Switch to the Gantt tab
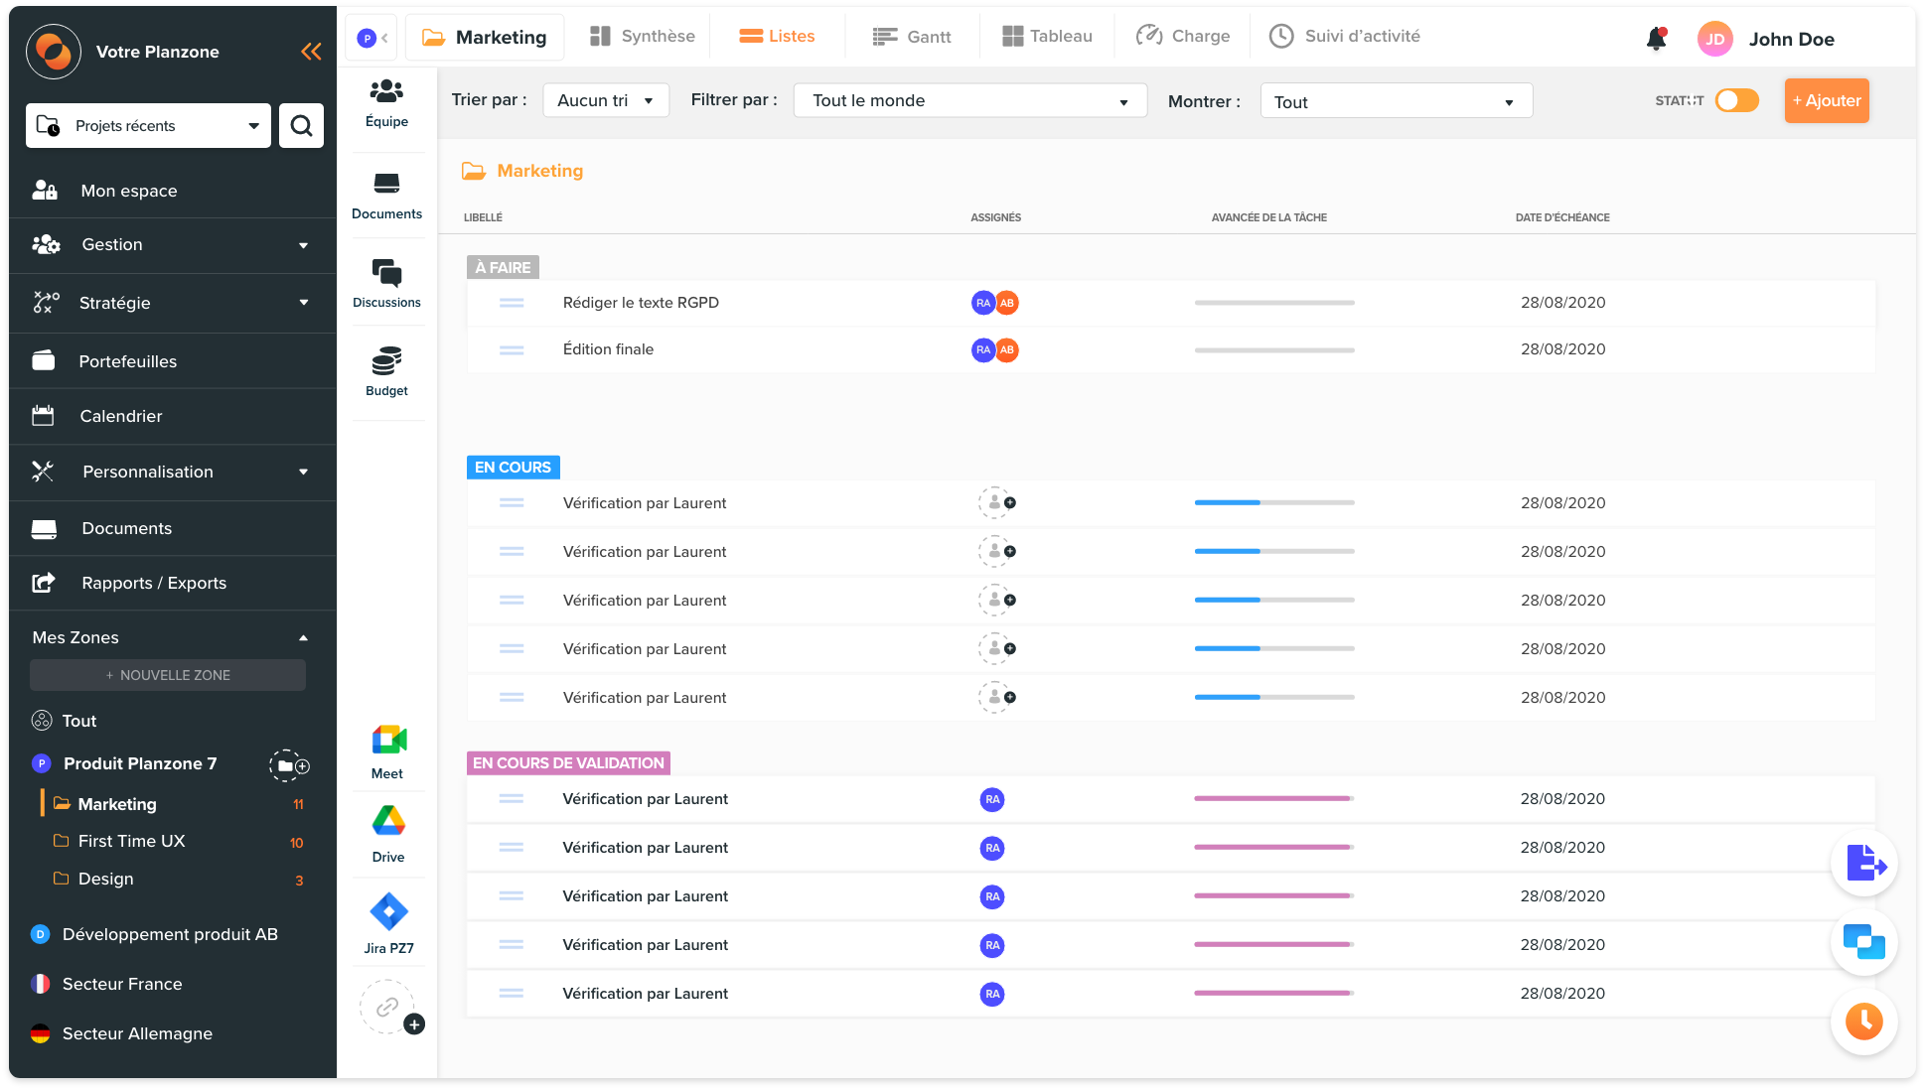 (912, 37)
